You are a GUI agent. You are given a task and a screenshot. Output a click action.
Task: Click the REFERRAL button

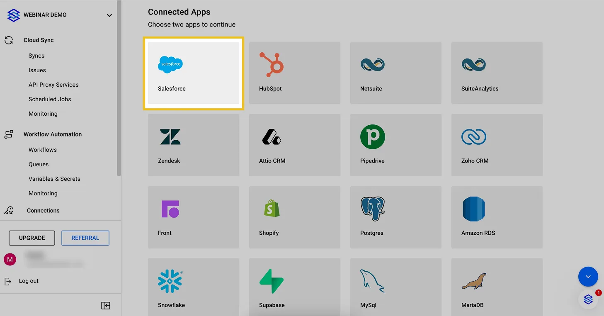click(x=85, y=238)
